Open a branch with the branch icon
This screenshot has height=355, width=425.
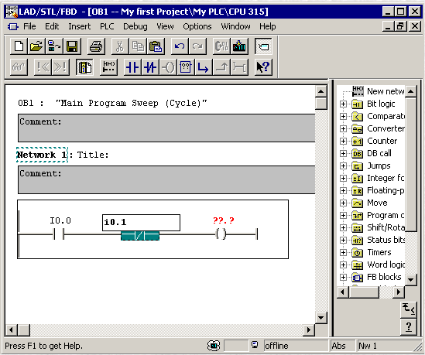tap(204, 67)
